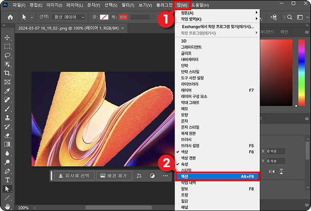The height and width of the screenshot is (211, 311).
Task: Open the workspace layout switcher icon
Action: 300,17
